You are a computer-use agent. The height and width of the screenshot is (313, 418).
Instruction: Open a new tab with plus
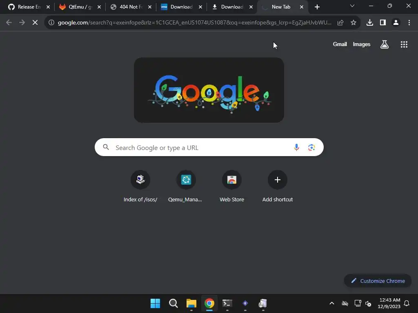(317, 7)
